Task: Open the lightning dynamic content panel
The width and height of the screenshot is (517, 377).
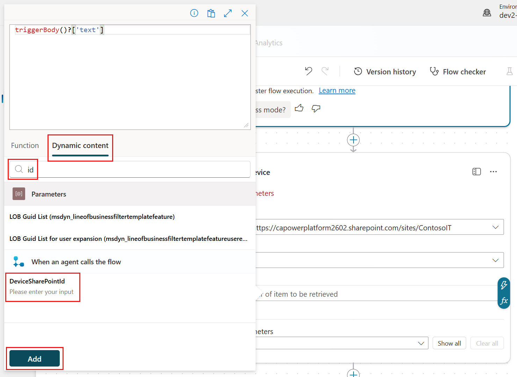Action: (503, 285)
